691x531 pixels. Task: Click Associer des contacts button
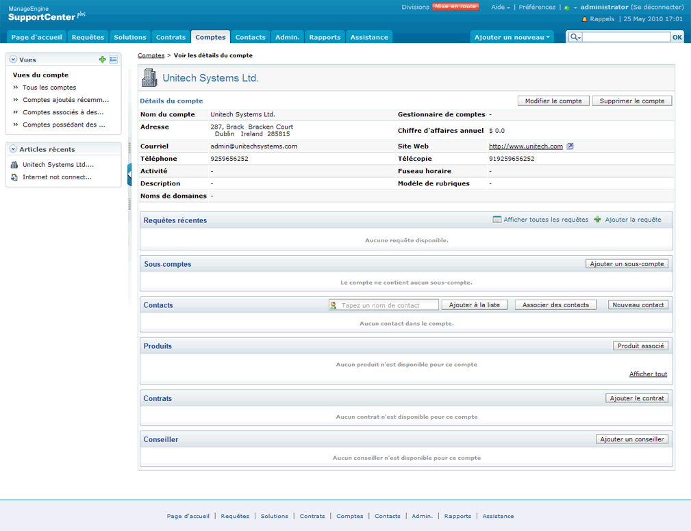pyautogui.click(x=555, y=305)
